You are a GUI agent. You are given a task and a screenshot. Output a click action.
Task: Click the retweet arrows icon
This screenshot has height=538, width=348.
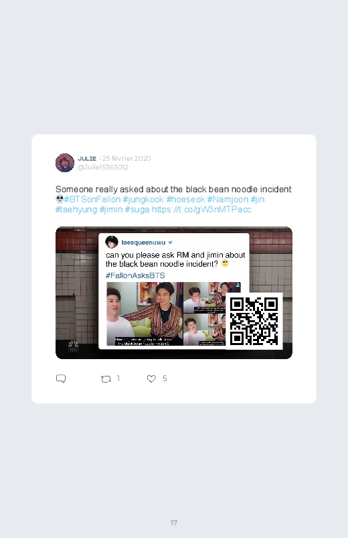[106, 379]
